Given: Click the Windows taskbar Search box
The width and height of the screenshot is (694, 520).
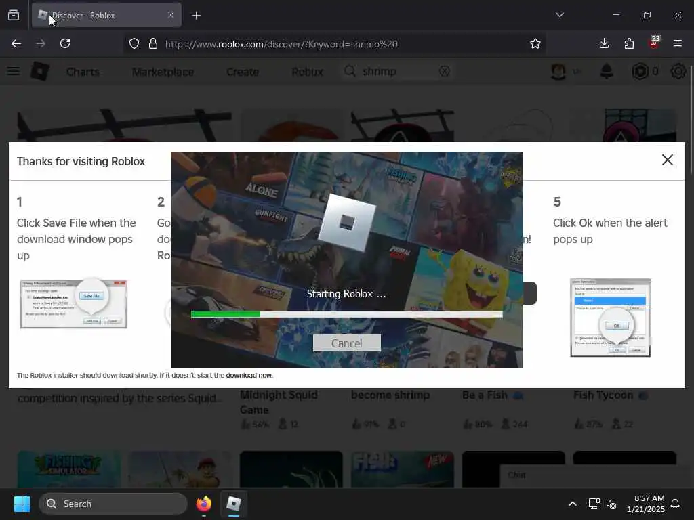Looking at the screenshot, I should 113,504.
